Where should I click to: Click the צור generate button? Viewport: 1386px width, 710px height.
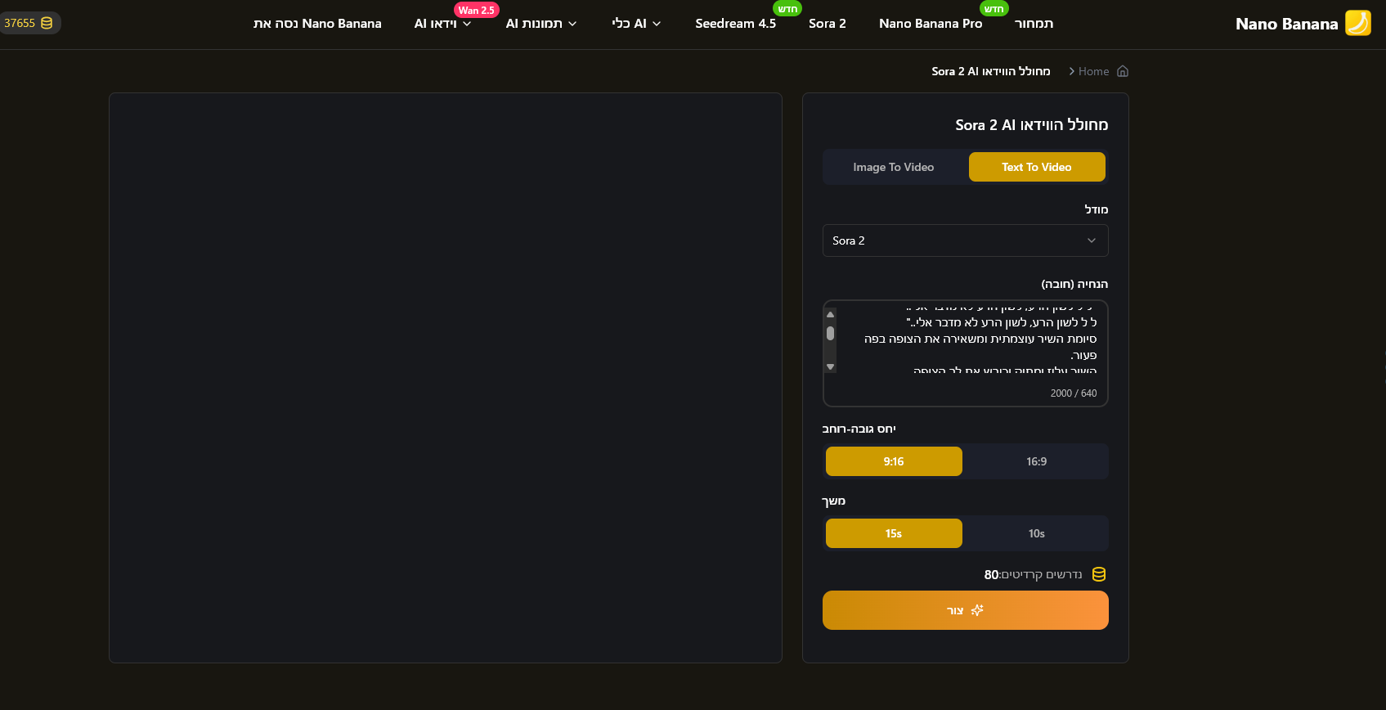pos(966,610)
